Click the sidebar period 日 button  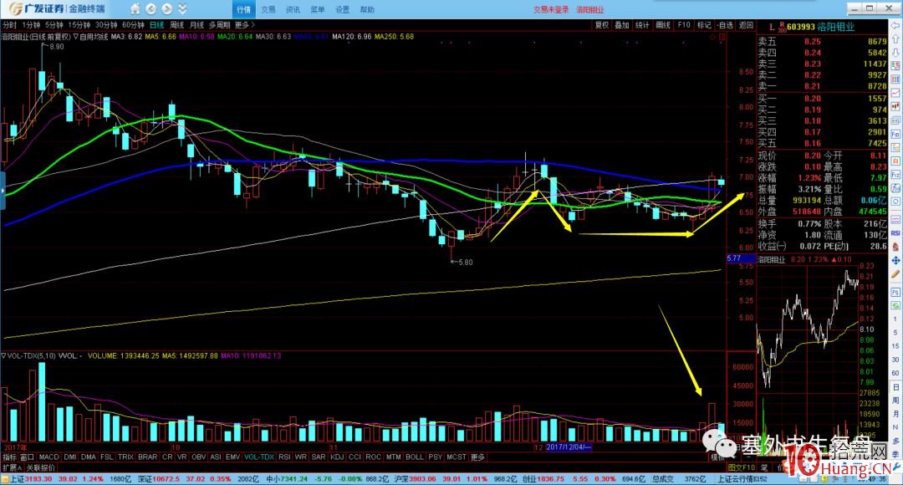click(896, 387)
